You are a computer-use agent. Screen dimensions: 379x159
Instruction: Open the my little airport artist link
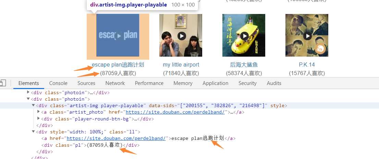181,65
